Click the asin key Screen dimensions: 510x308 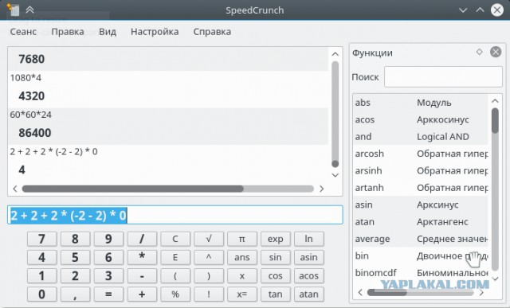308,257
